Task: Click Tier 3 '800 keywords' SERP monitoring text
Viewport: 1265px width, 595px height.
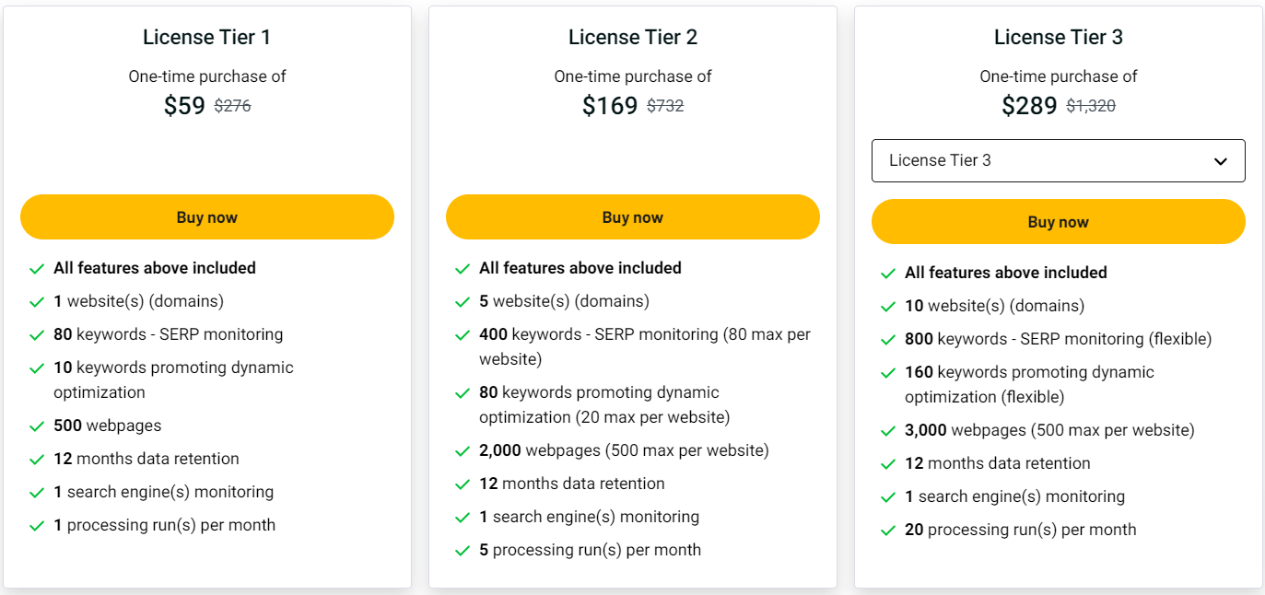Action: tap(1058, 339)
